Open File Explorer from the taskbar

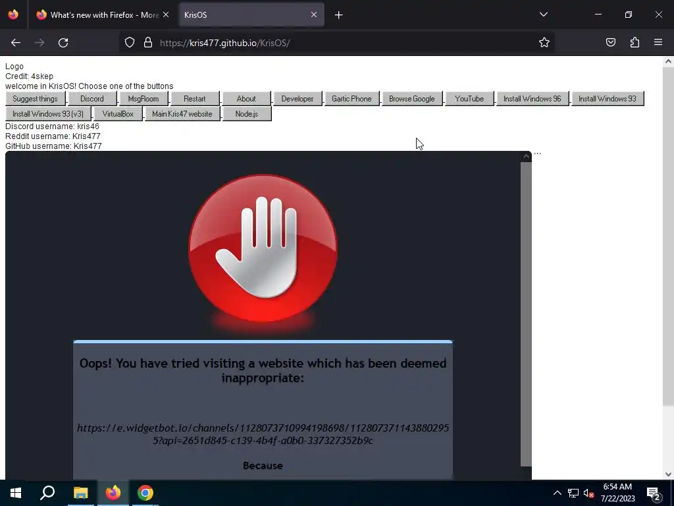pyautogui.click(x=80, y=493)
